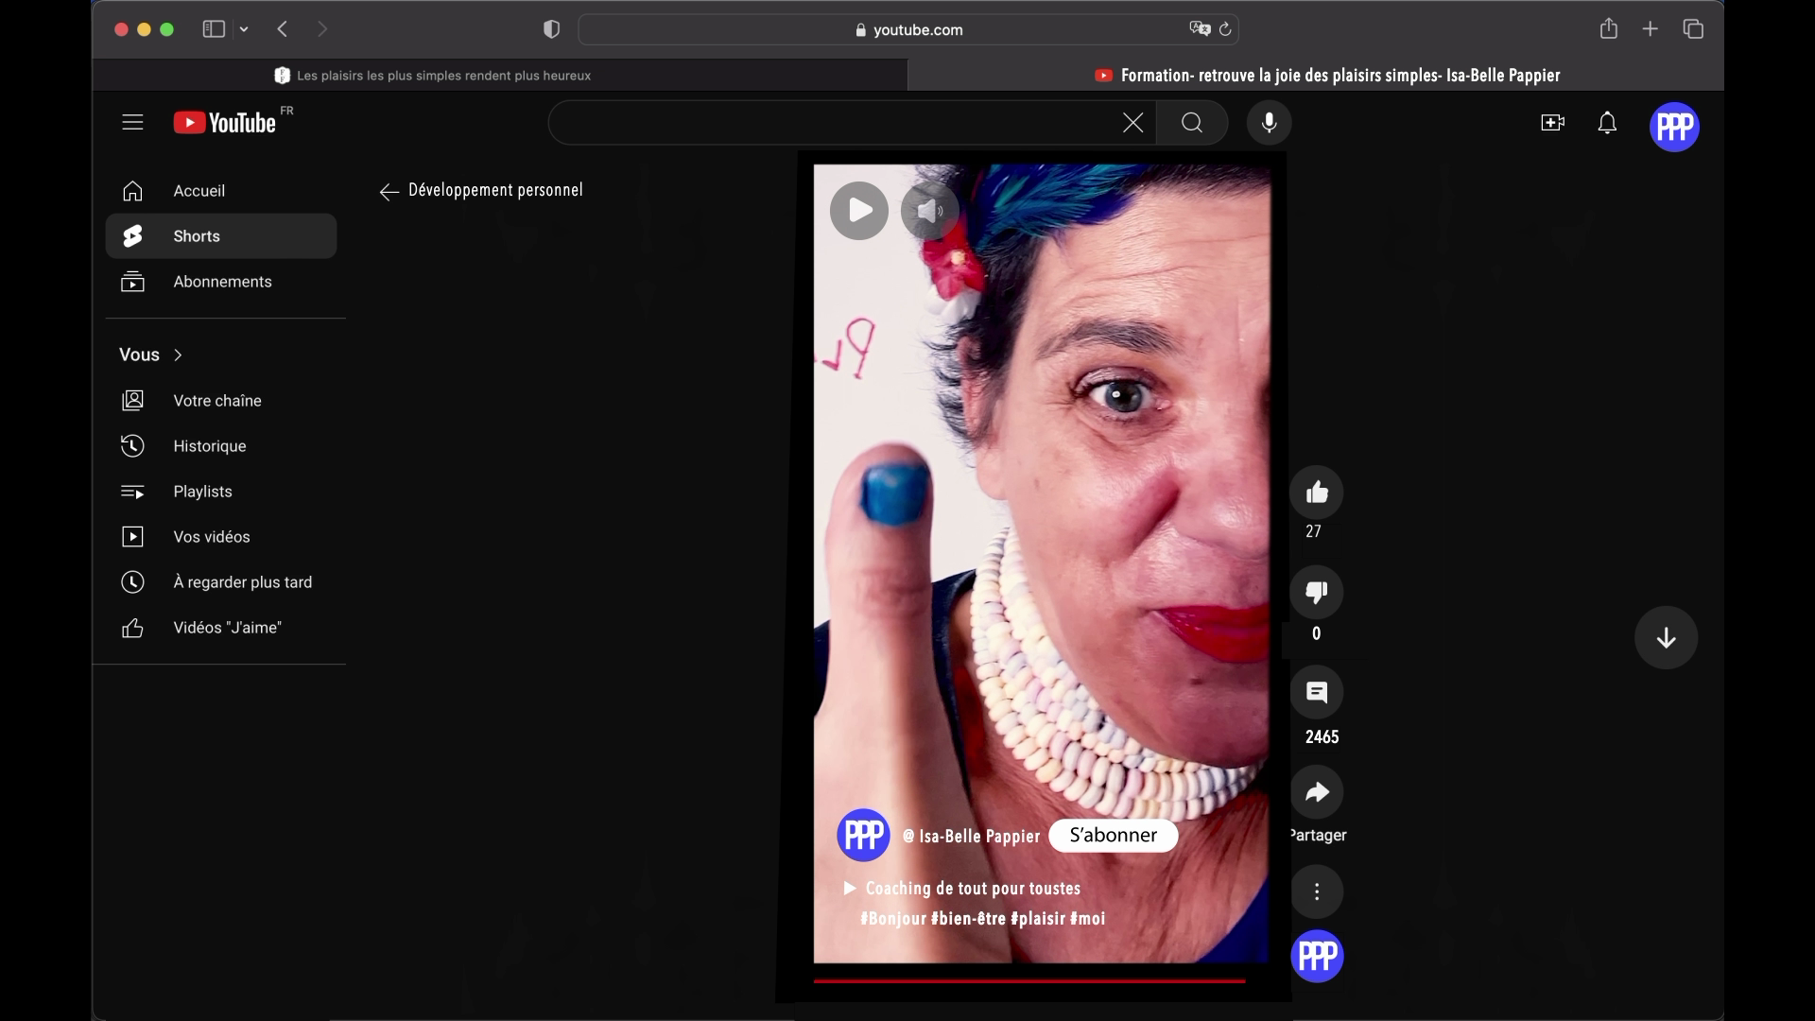
Task: Go back to Développement personnel
Action: coord(389,192)
